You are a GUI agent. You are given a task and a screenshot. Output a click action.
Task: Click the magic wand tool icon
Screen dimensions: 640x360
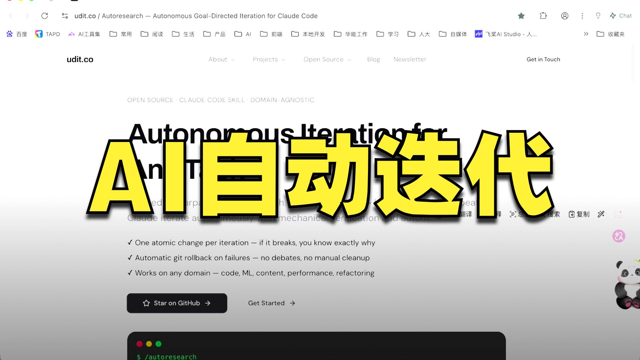point(601,214)
